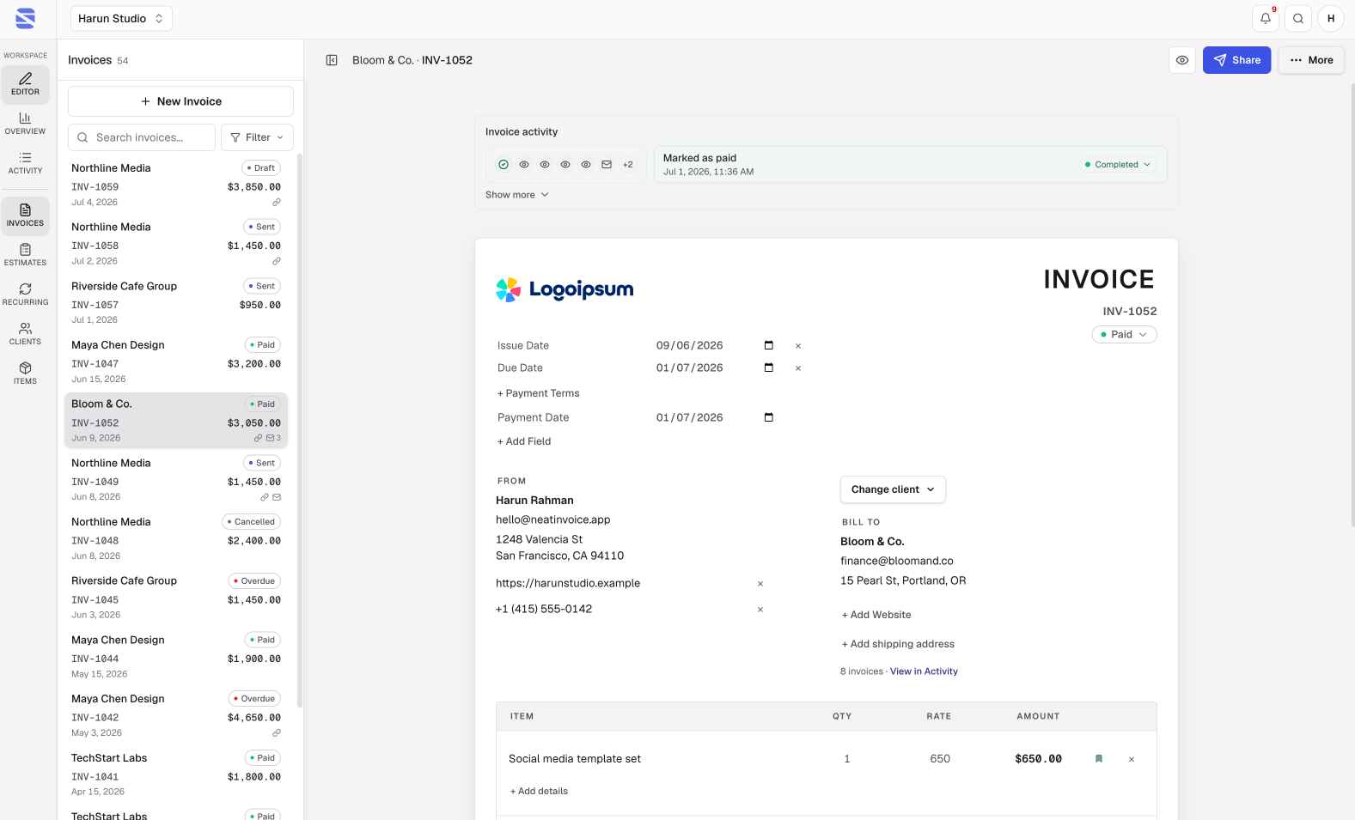Toggle invoice preview eye button

(1182, 60)
